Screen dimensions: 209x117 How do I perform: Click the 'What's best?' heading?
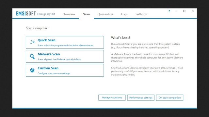click(121, 38)
